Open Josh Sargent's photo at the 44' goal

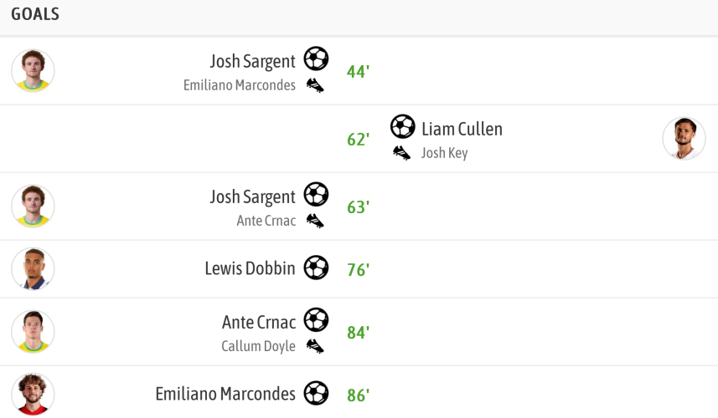(33, 71)
